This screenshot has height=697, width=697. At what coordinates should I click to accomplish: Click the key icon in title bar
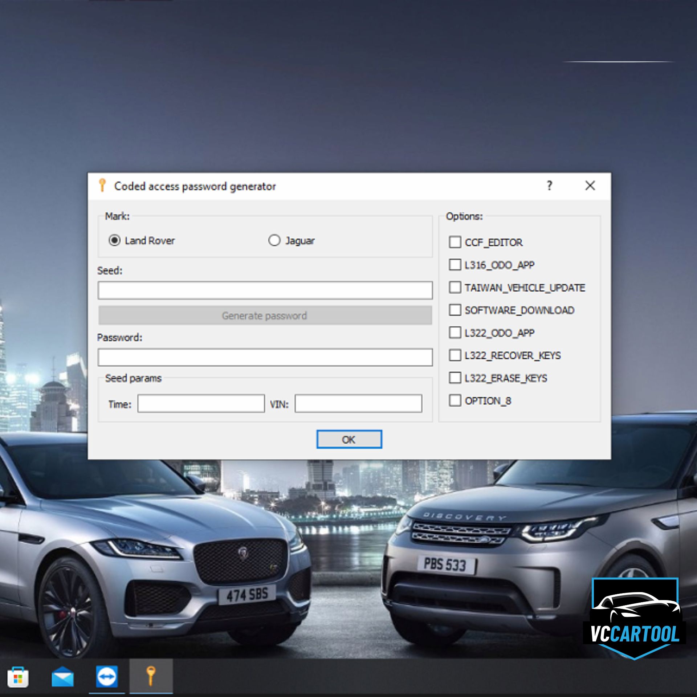click(x=102, y=186)
